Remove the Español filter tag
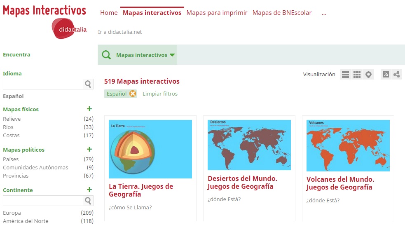Image resolution: width=405 pixels, height=225 pixels. (x=133, y=94)
